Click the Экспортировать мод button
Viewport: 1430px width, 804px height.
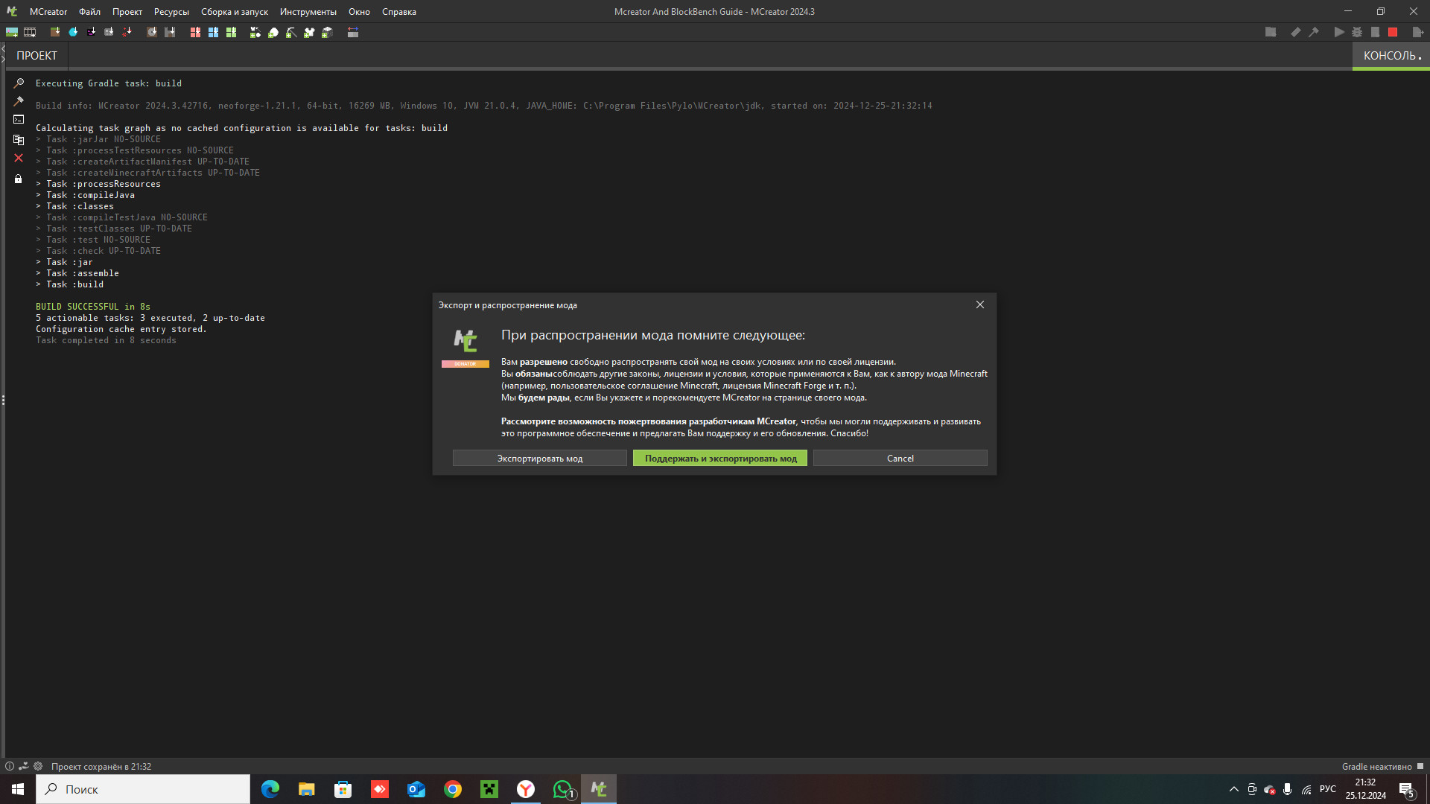(539, 459)
